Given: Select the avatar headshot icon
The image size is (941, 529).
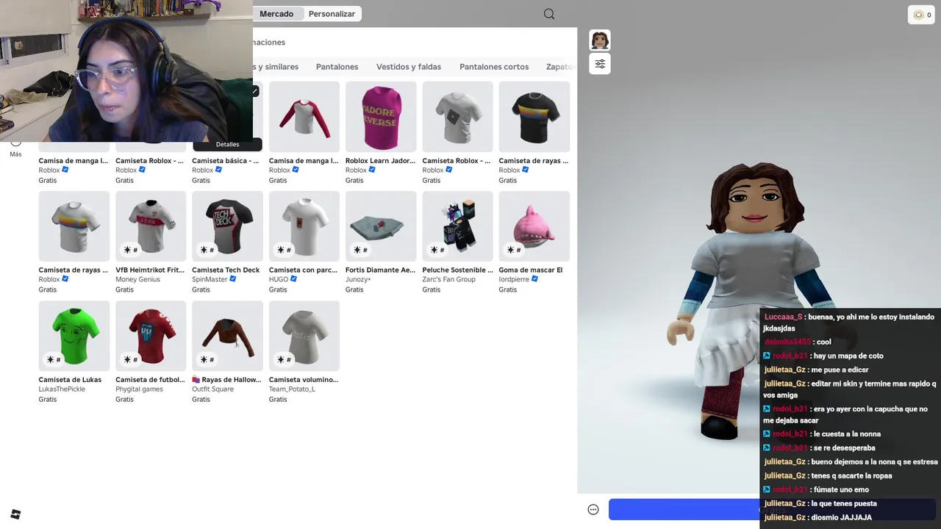Looking at the screenshot, I should coord(600,40).
